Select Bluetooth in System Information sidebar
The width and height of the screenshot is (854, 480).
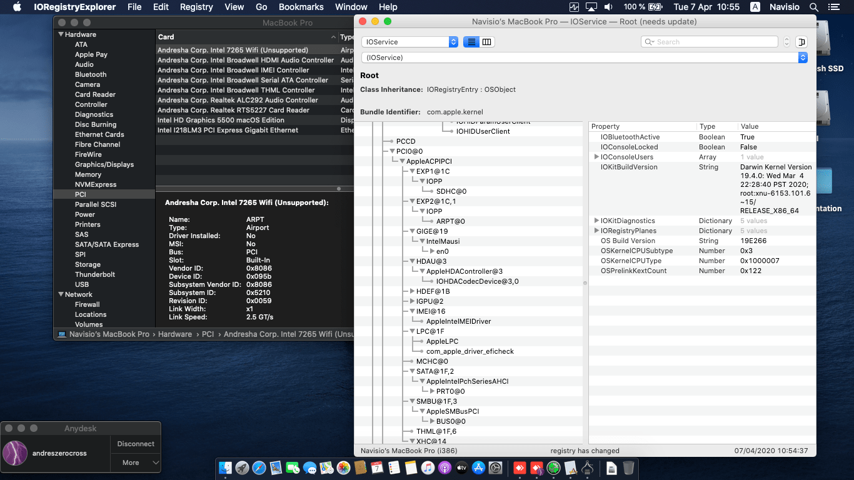click(91, 74)
